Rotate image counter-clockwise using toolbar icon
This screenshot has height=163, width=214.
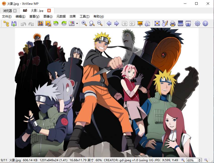(56, 24)
